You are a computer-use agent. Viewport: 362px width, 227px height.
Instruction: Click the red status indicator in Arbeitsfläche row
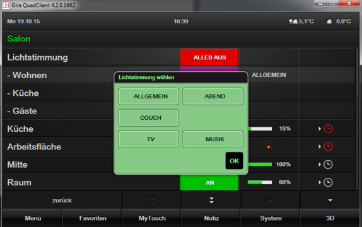[x=268, y=147]
